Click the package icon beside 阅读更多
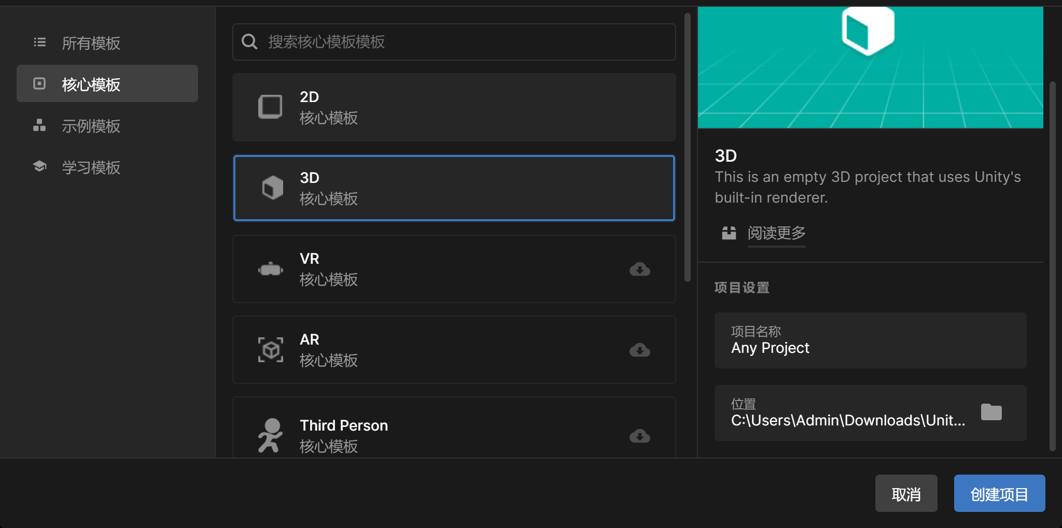 pos(729,233)
